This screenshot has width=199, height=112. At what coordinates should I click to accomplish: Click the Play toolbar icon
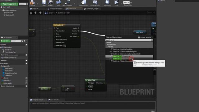tap(117, 2)
